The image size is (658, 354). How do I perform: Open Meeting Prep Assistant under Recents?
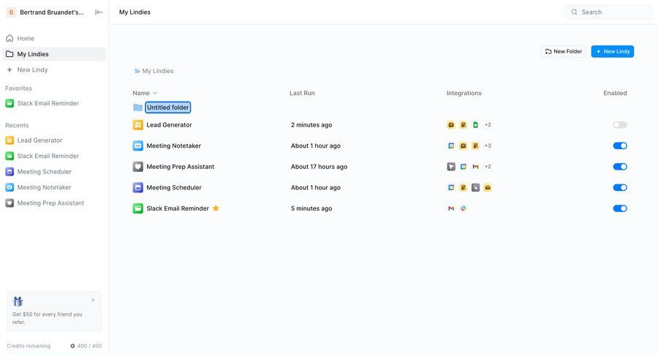point(54,203)
